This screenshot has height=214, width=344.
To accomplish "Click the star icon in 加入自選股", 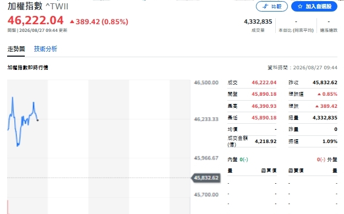I will [x=300, y=7].
